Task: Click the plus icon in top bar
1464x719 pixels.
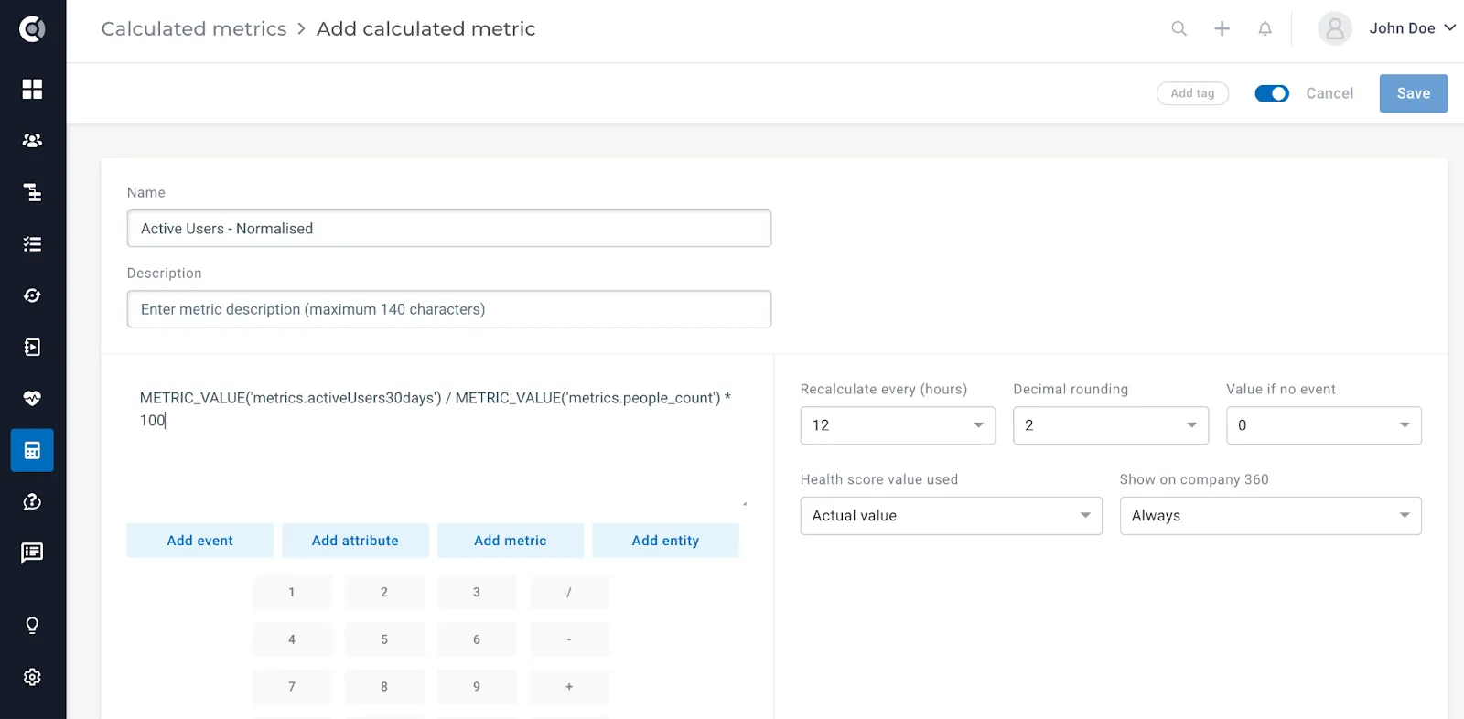Action: tap(1222, 28)
